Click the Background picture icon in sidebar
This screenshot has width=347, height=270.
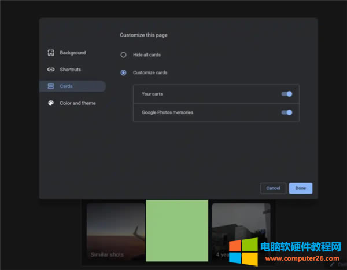pyautogui.click(x=51, y=53)
